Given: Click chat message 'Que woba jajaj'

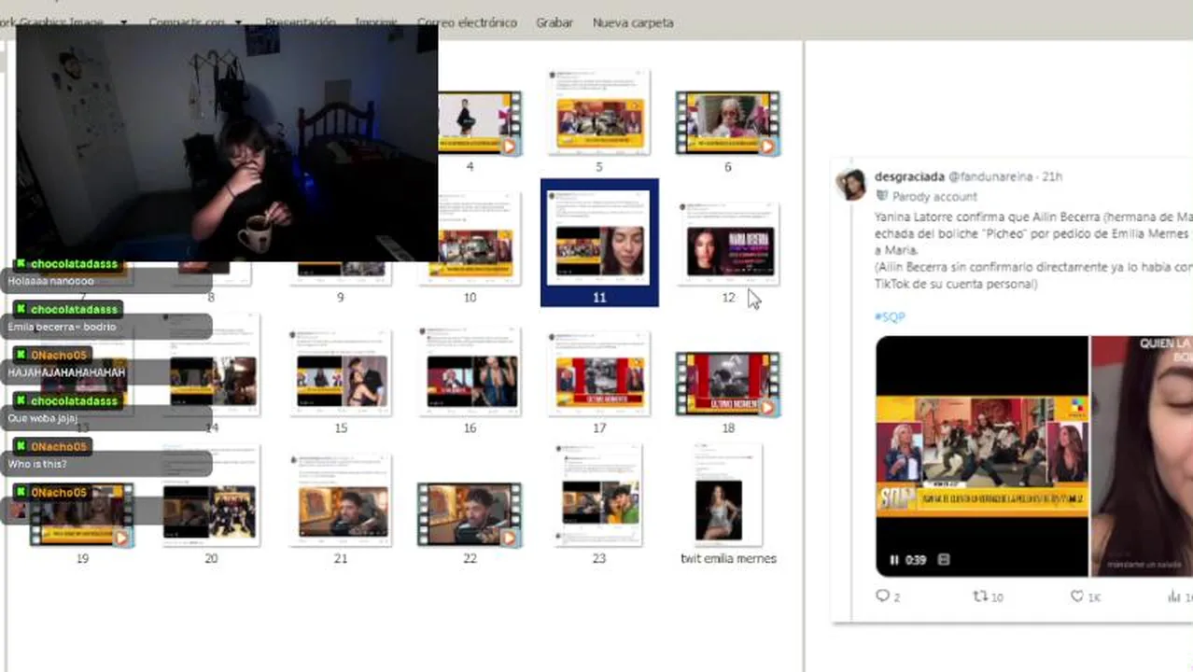Looking at the screenshot, I should (x=43, y=418).
